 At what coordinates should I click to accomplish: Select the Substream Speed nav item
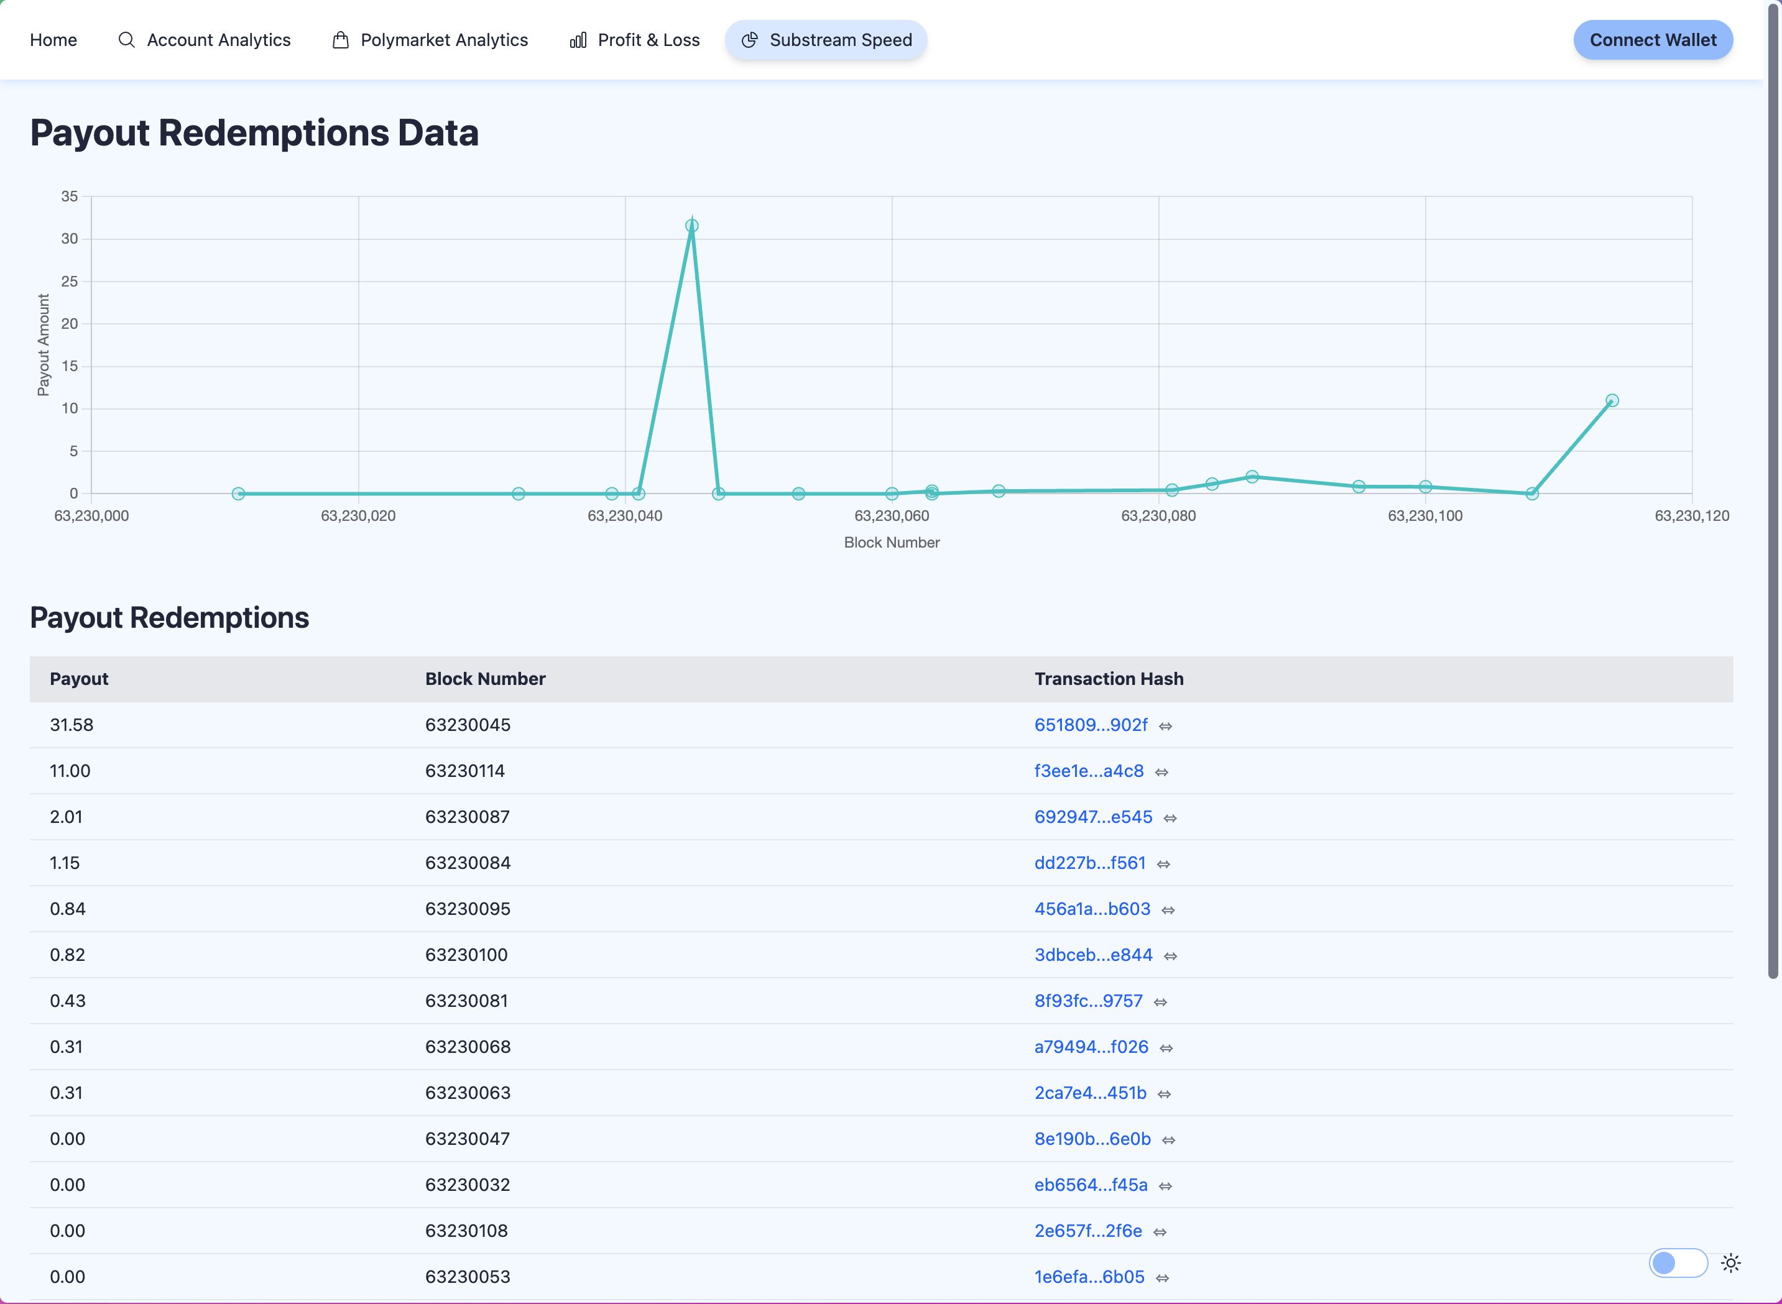(826, 39)
